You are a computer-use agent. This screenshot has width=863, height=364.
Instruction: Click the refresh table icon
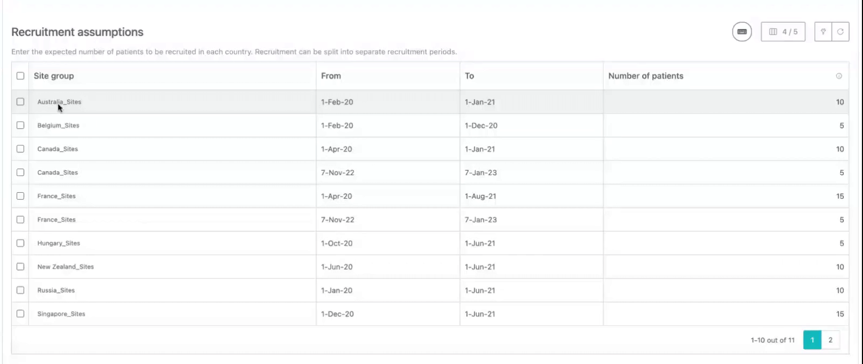coord(840,32)
